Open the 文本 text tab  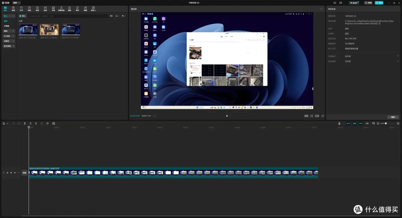click(x=21, y=9)
